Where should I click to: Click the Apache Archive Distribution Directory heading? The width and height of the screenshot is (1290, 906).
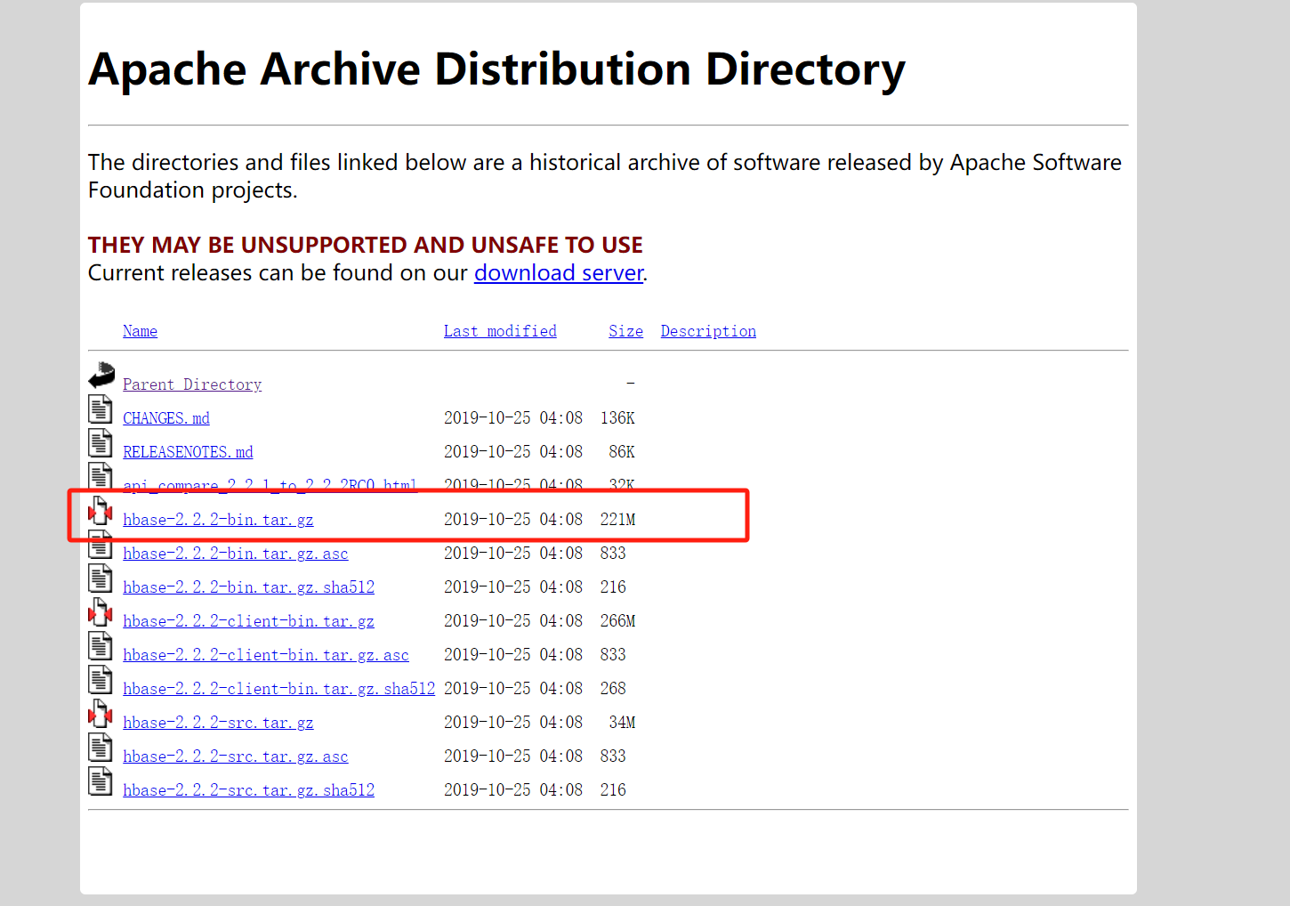(x=496, y=69)
